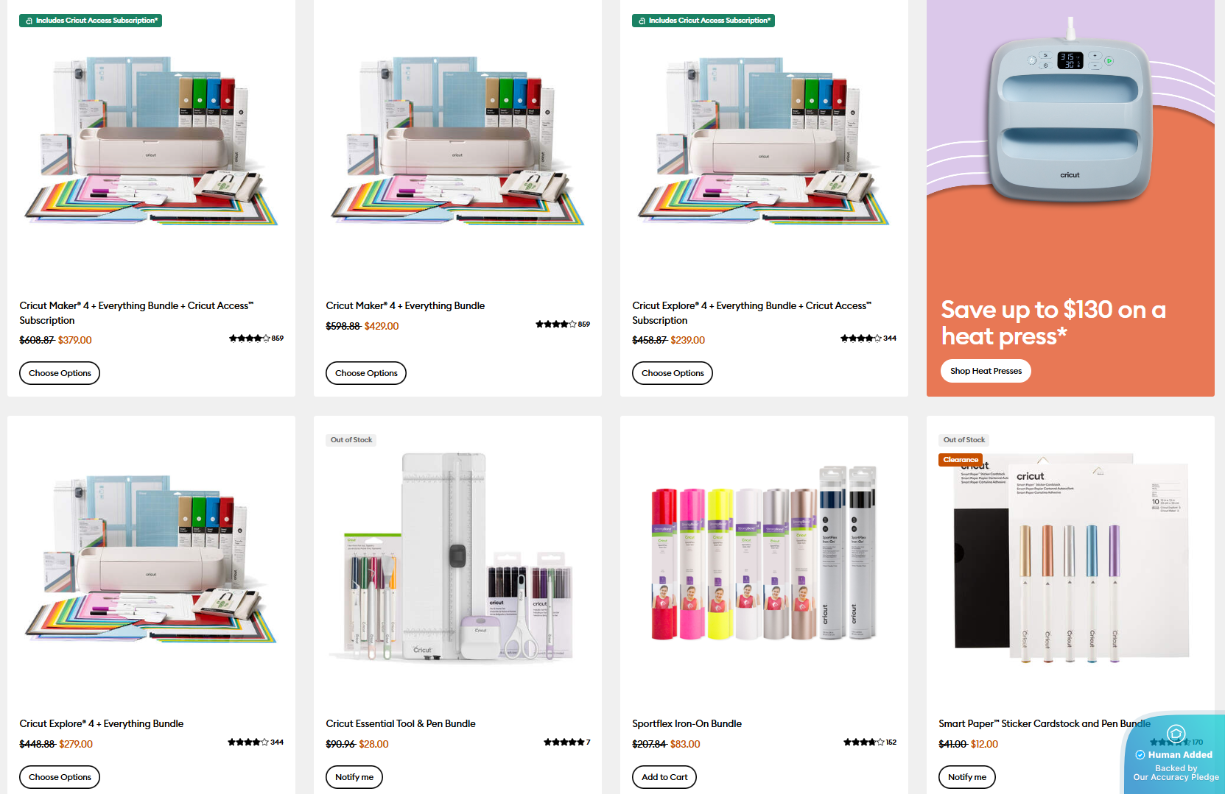
Task: Choose Options for Cricut Maker 4 Everything Bundle
Action: coord(366,373)
